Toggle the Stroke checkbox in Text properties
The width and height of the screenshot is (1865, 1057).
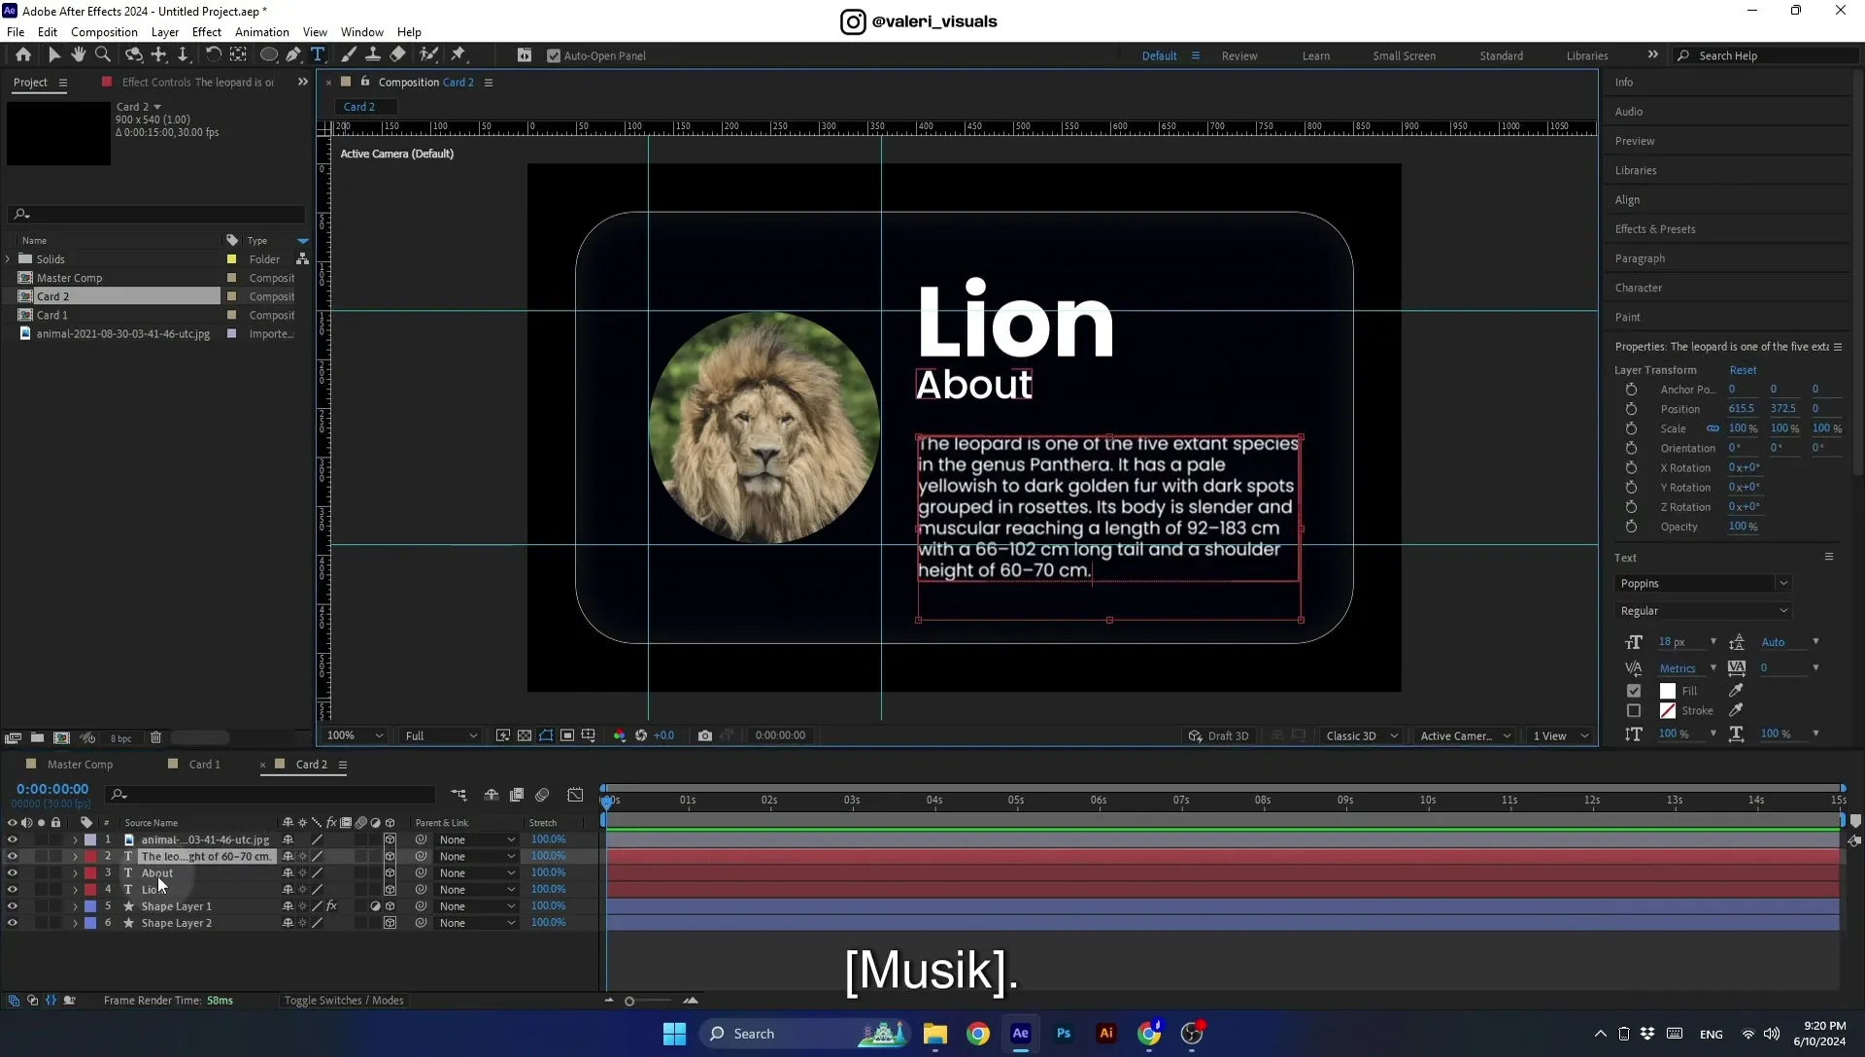[x=1634, y=711]
